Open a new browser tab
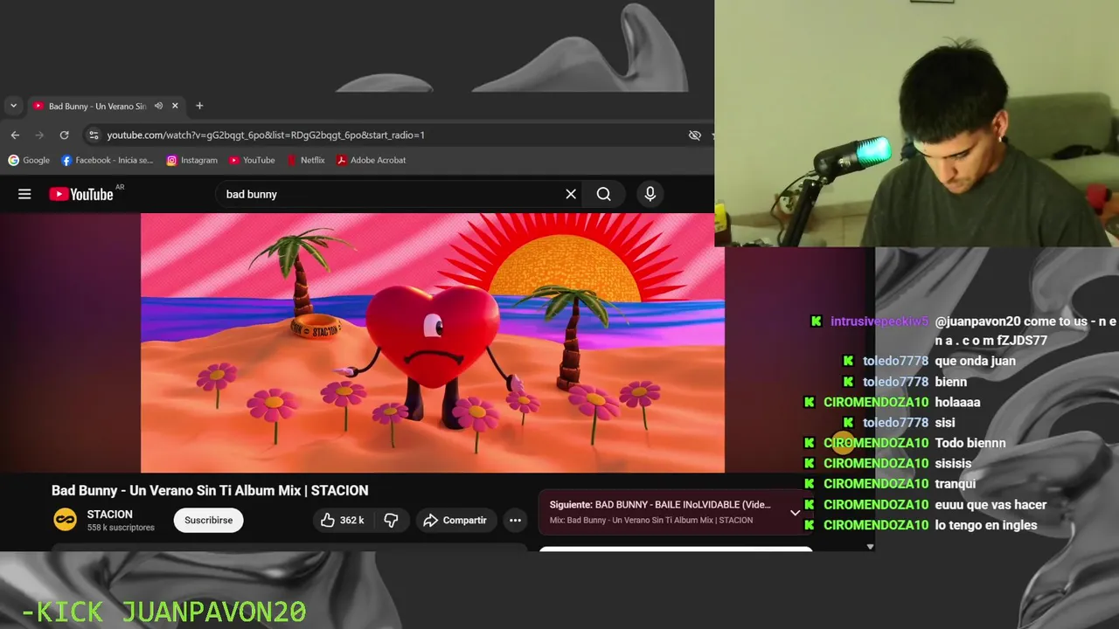The width and height of the screenshot is (1119, 629). coord(199,106)
